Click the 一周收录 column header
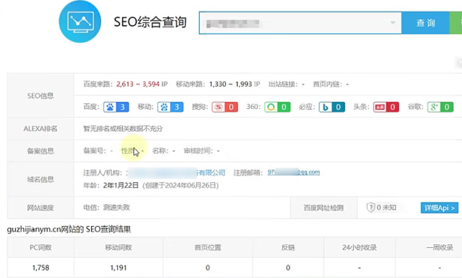Image resolution: width=462 pixels, height=278 pixels. 439,247
